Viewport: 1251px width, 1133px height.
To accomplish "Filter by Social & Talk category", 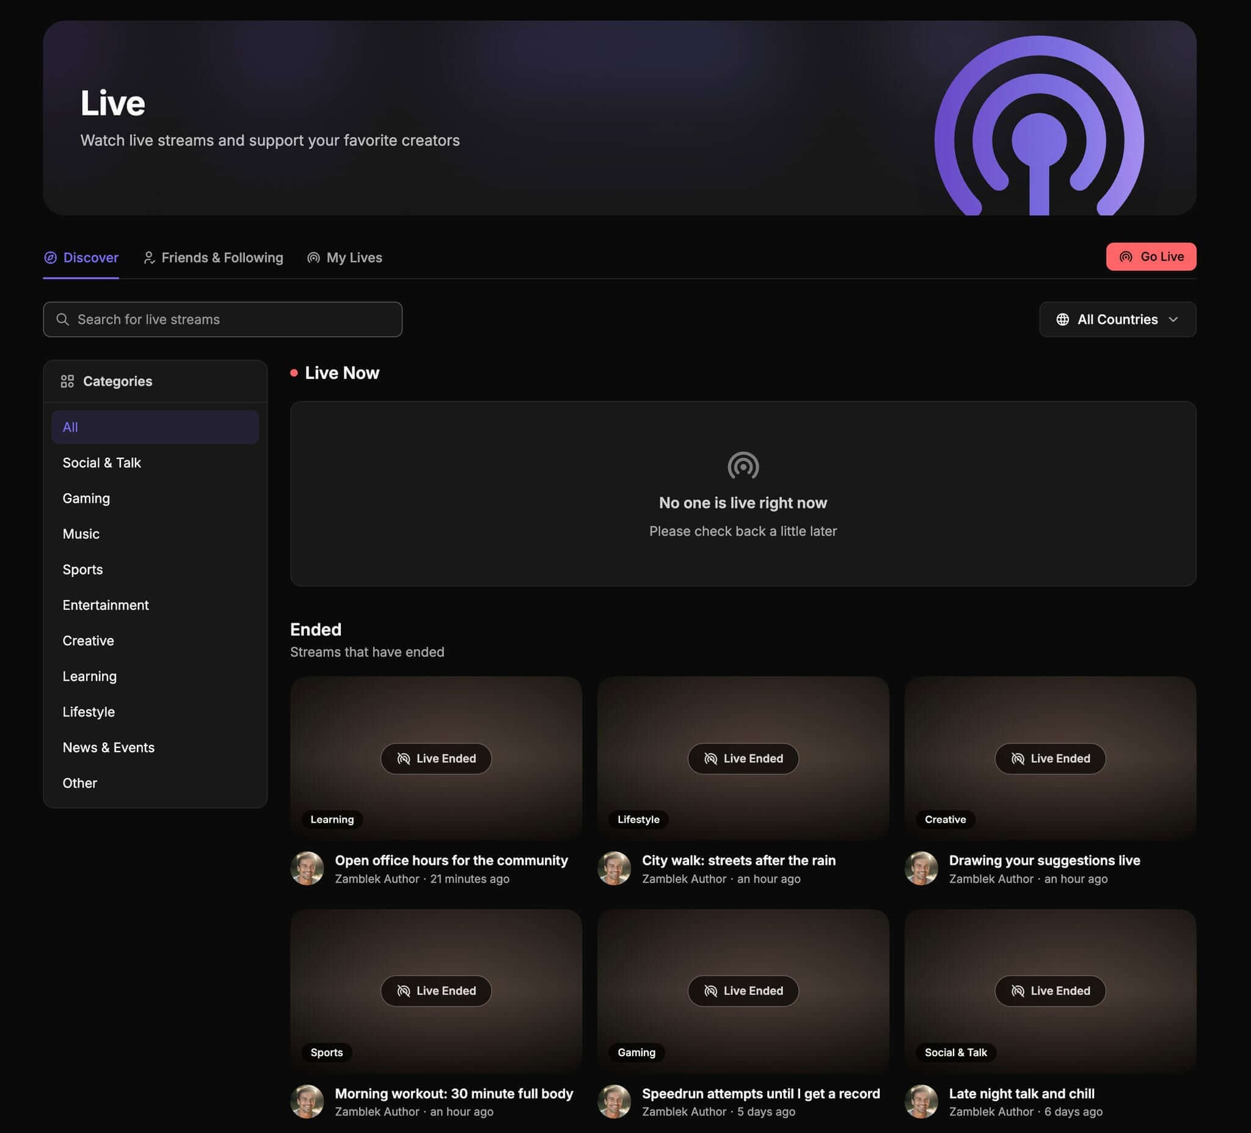I will [155, 463].
